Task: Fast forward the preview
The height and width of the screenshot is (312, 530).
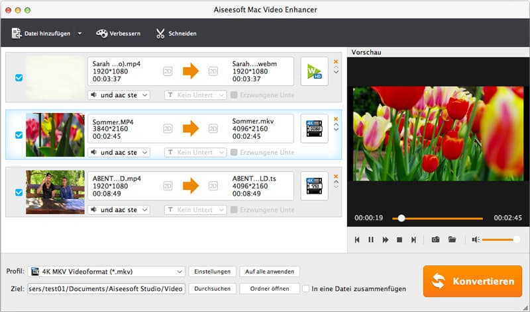Action: pyautogui.click(x=385, y=239)
